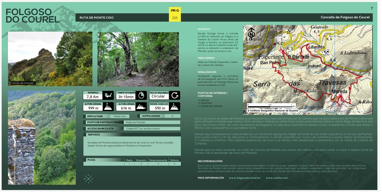Select the Moreda point of interest bullet

(205, 100)
